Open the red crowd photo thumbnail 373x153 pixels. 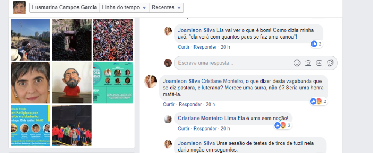click(113, 40)
